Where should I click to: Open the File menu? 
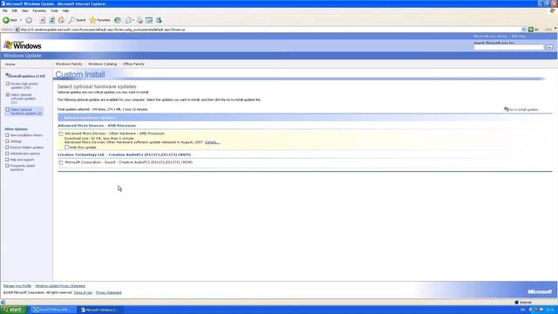5,10
